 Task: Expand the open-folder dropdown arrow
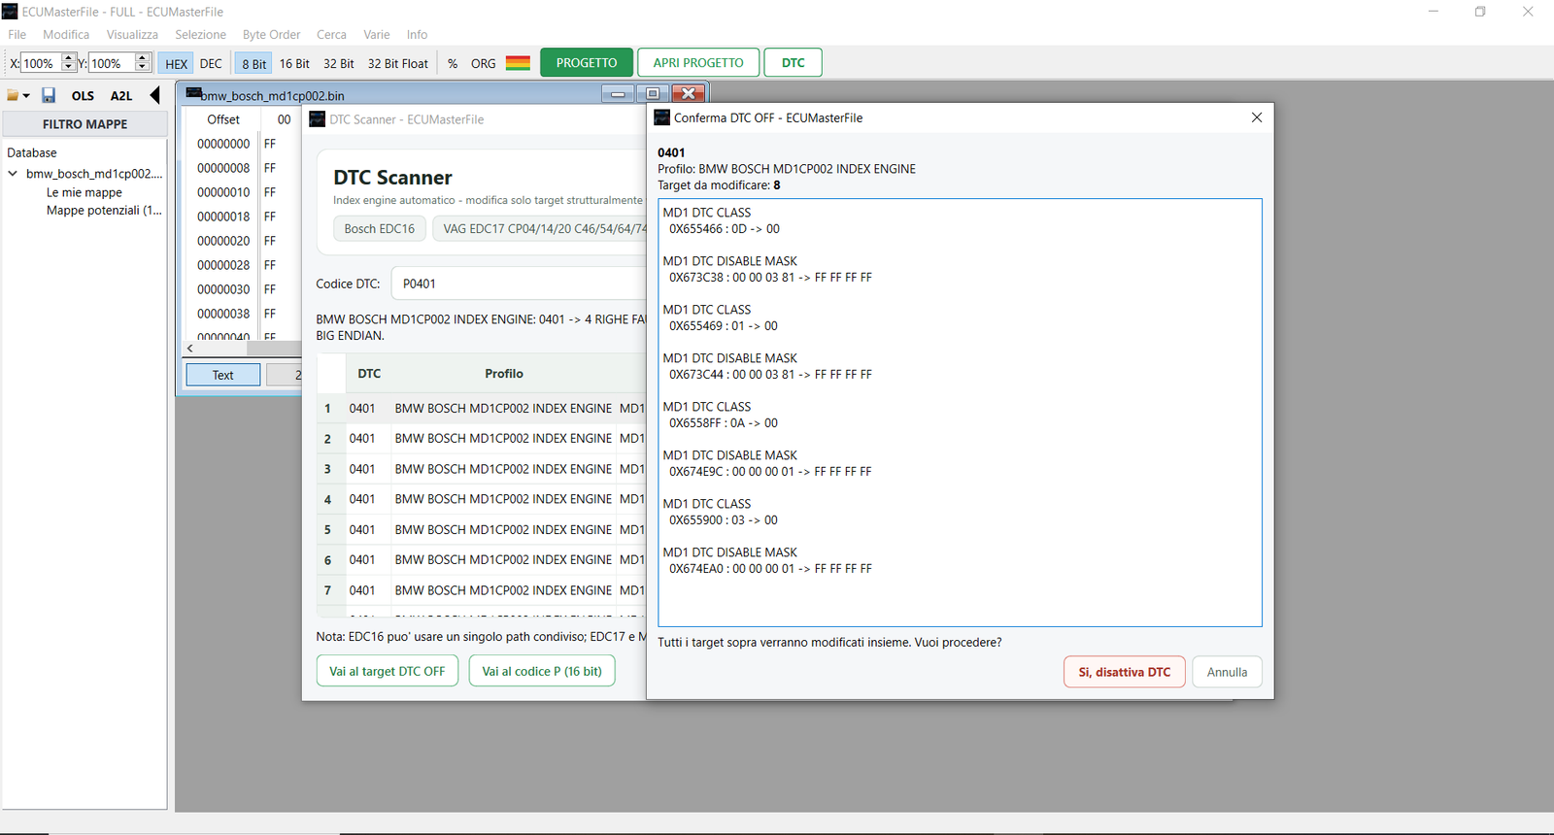click(26, 96)
